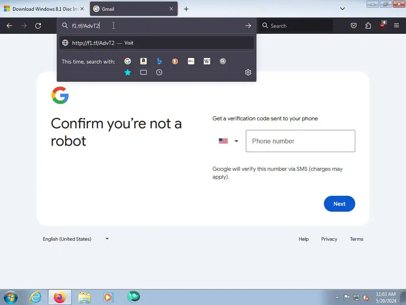Viewport: 406px width, 305px height.
Task: Close the Download Windows 8.1 tab
Action: (x=82, y=9)
